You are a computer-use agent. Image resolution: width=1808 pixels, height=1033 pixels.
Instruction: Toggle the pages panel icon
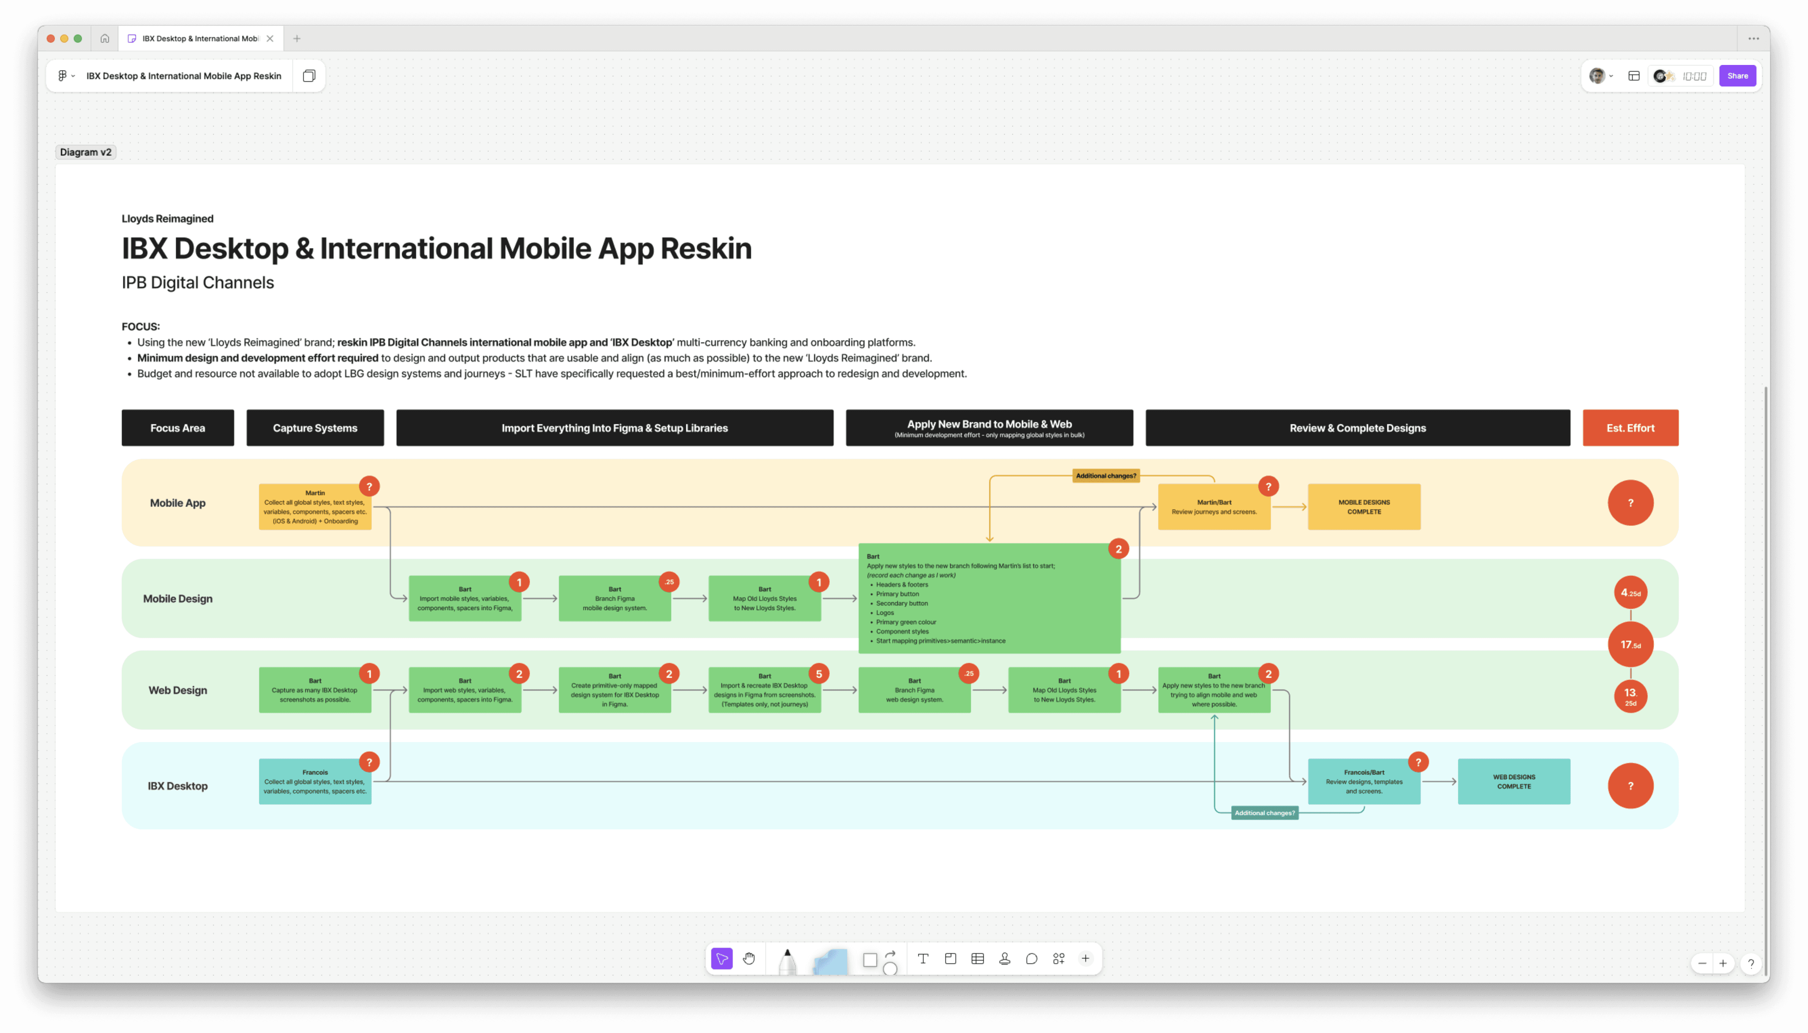(x=309, y=76)
